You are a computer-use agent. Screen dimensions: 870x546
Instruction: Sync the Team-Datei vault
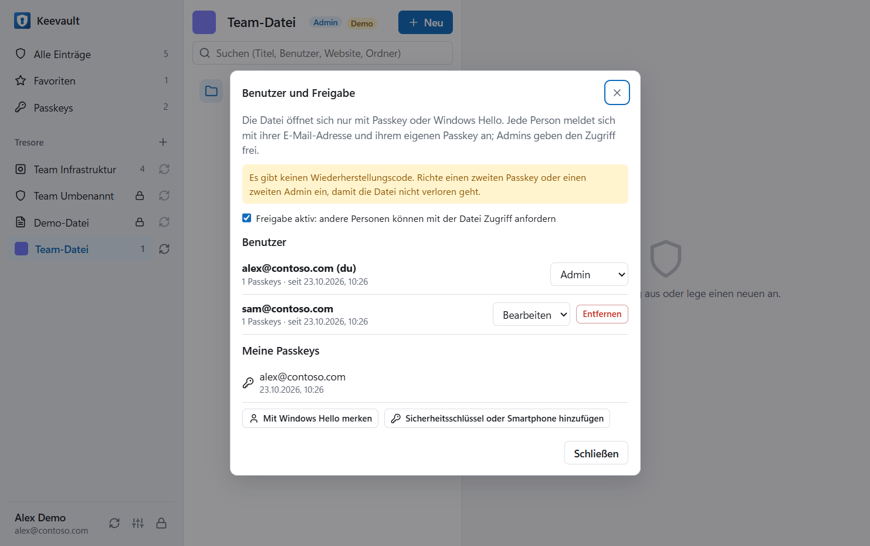[164, 249]
